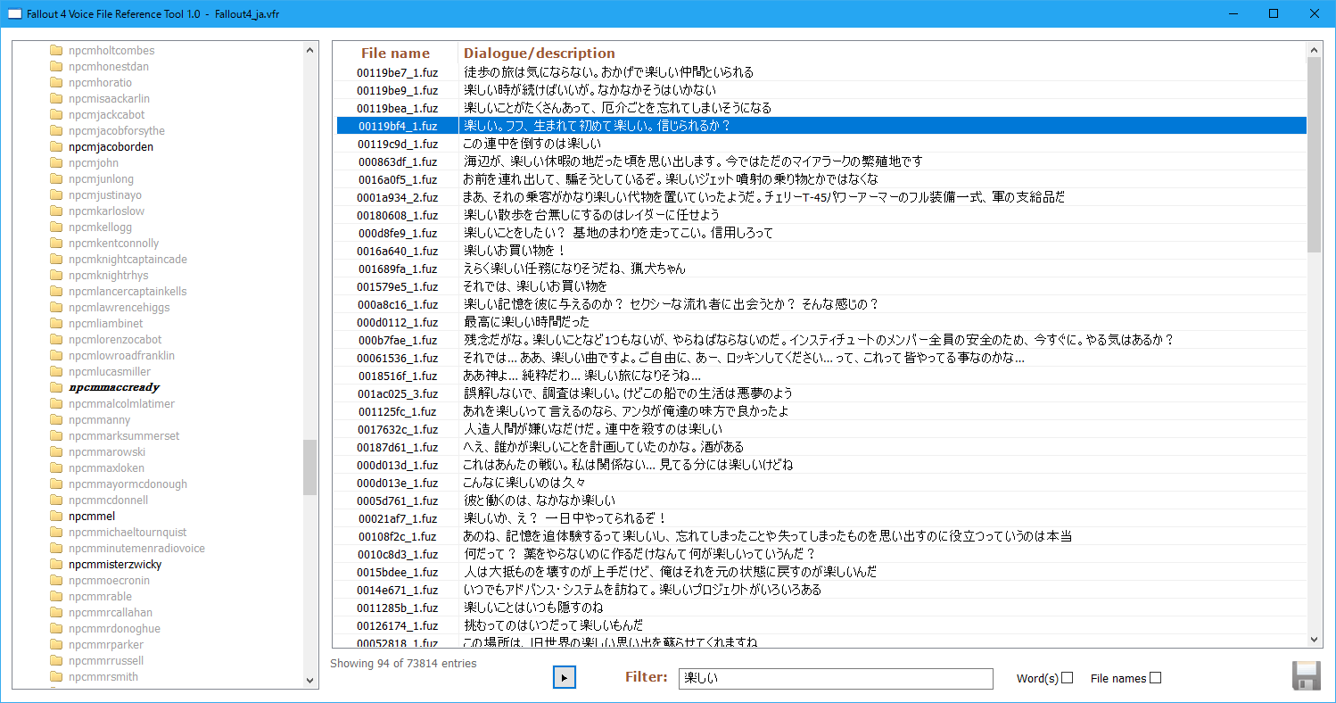Select the npcmmalcolmlatimer folder icon
Screen dimensions: 1336x703
click(x=56, y=404)
